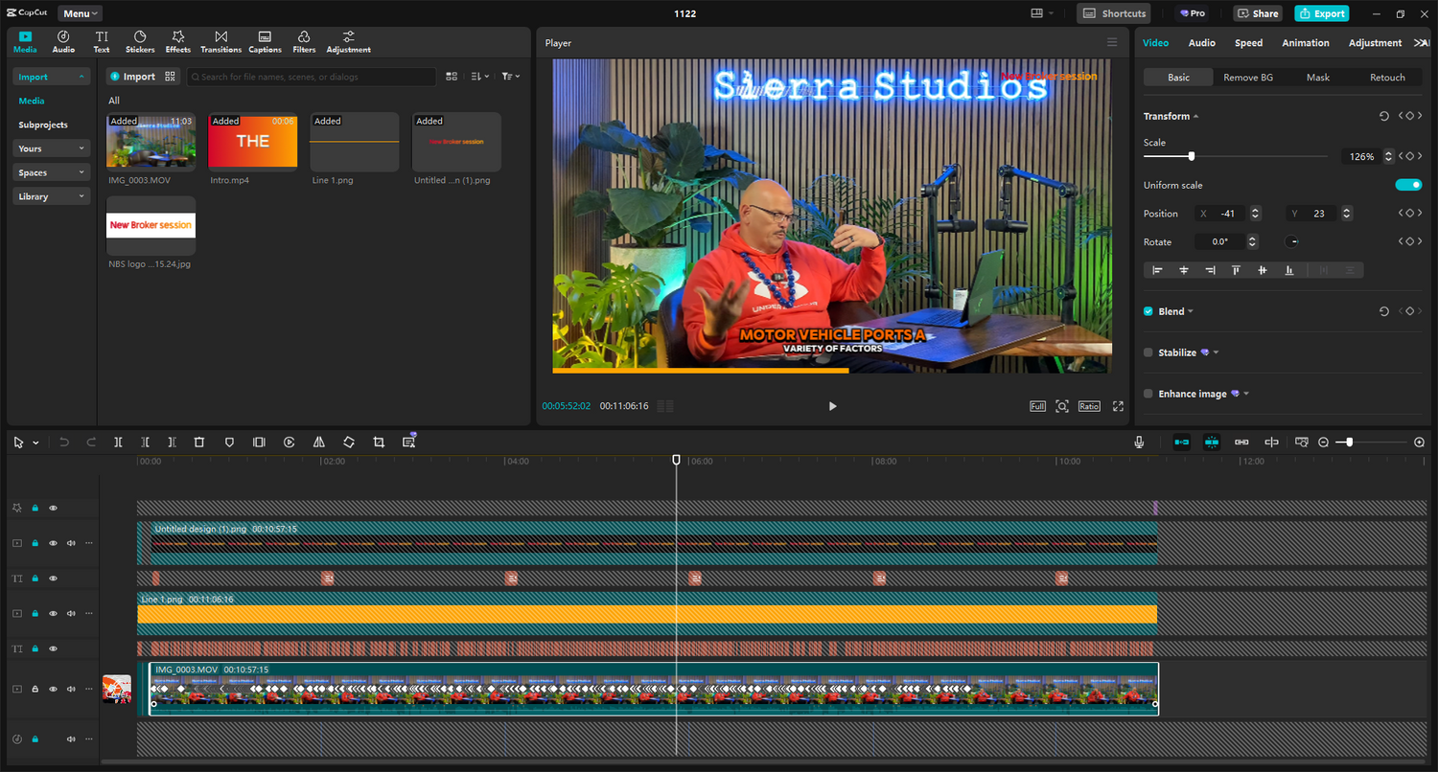Expand the Yours section
Image resolution: width=1438 pixels, height=772 pixels.
pos(52,148)
